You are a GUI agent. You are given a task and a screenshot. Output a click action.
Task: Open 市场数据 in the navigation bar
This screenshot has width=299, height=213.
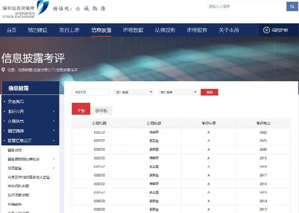pos(133,30)
